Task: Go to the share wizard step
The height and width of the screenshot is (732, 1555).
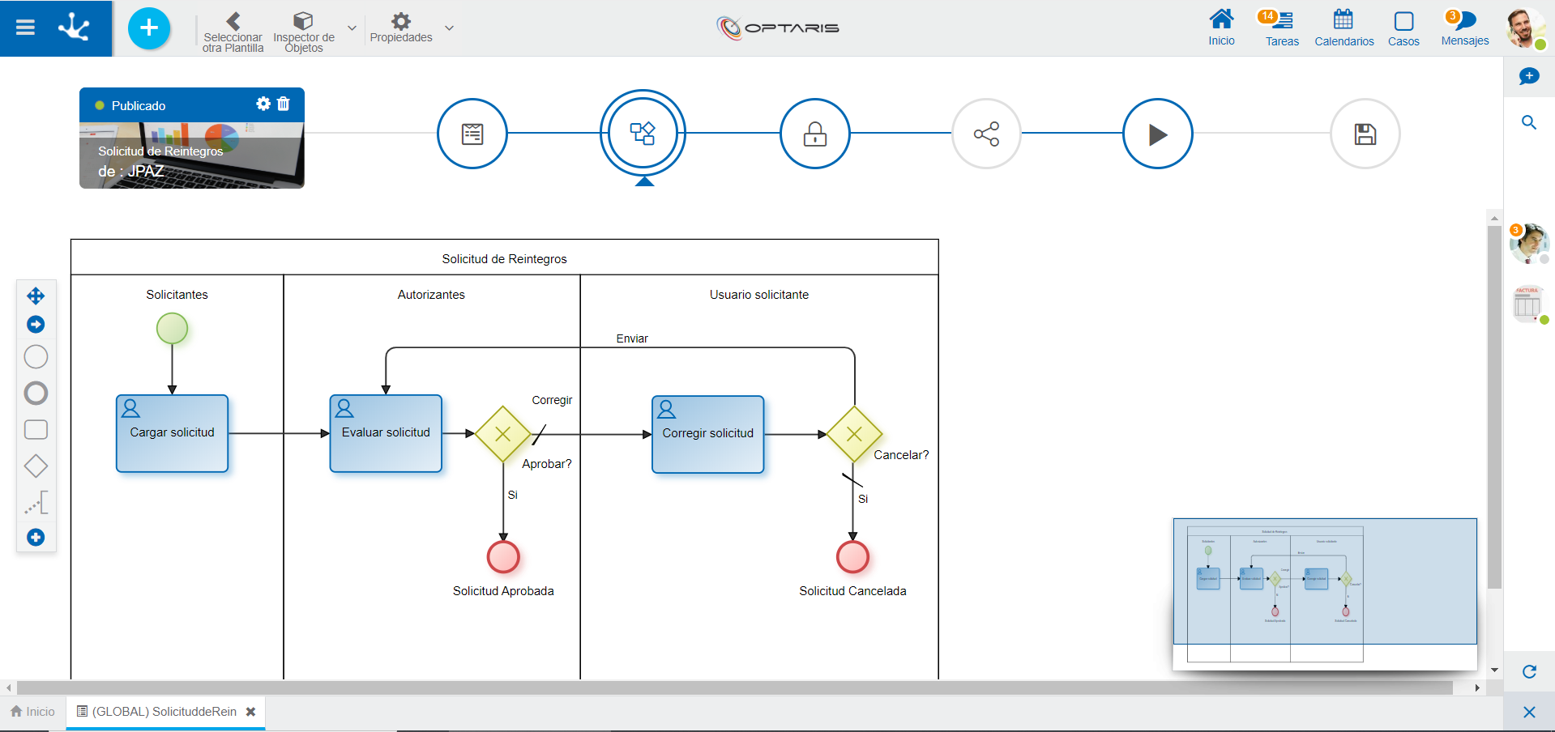Action: (x=986, y=134)
